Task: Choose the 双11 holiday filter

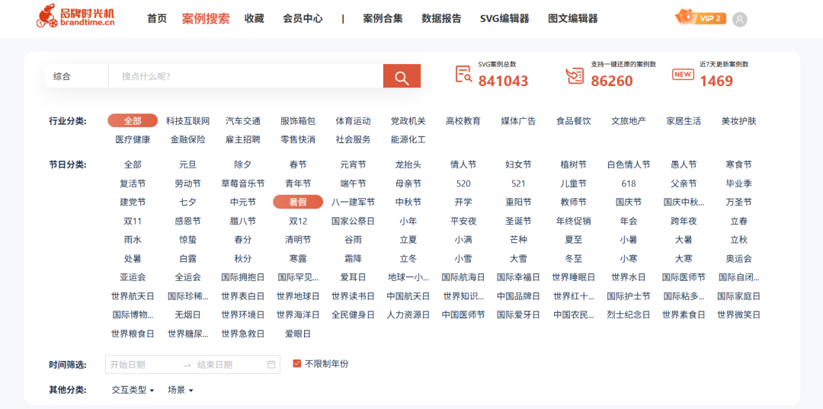Action: 133,221
